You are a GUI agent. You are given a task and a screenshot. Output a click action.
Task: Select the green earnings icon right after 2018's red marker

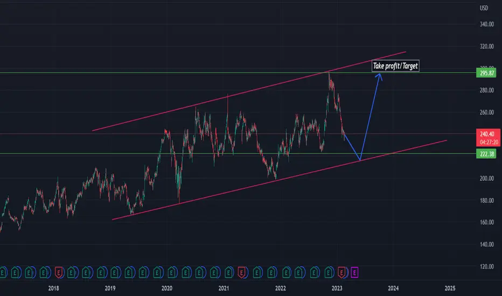72,273
